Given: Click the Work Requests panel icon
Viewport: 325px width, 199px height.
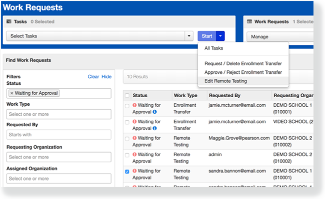Looking at the screenshot, I should (249, 21).
